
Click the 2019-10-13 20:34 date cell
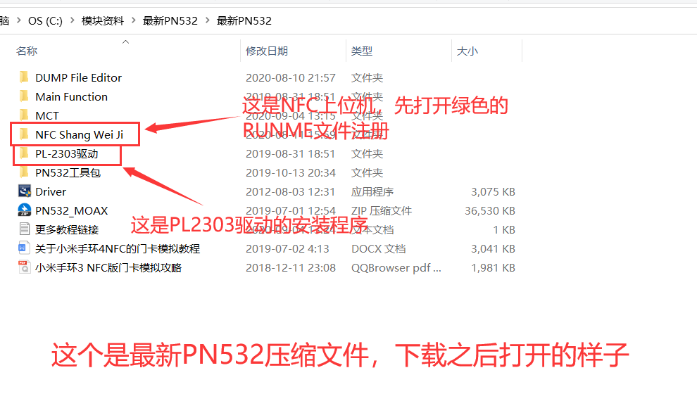(291, 173)
